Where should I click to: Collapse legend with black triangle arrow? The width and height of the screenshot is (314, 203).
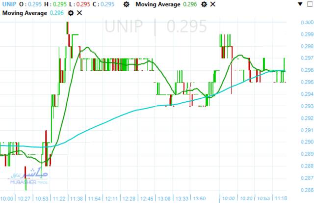tap(300, 4)
